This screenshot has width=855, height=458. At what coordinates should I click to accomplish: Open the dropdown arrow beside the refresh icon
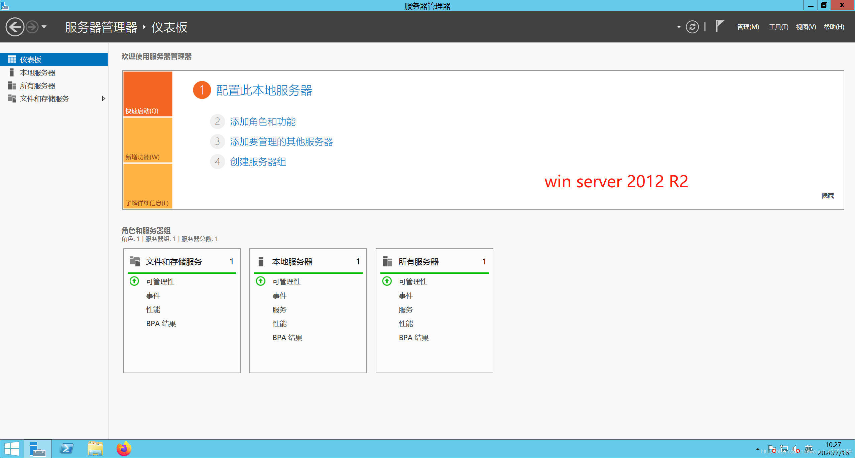point(679,27)
